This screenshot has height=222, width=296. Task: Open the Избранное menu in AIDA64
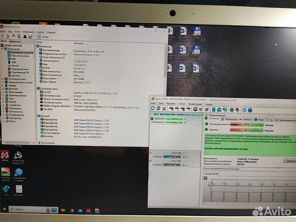tap(28, 32)
